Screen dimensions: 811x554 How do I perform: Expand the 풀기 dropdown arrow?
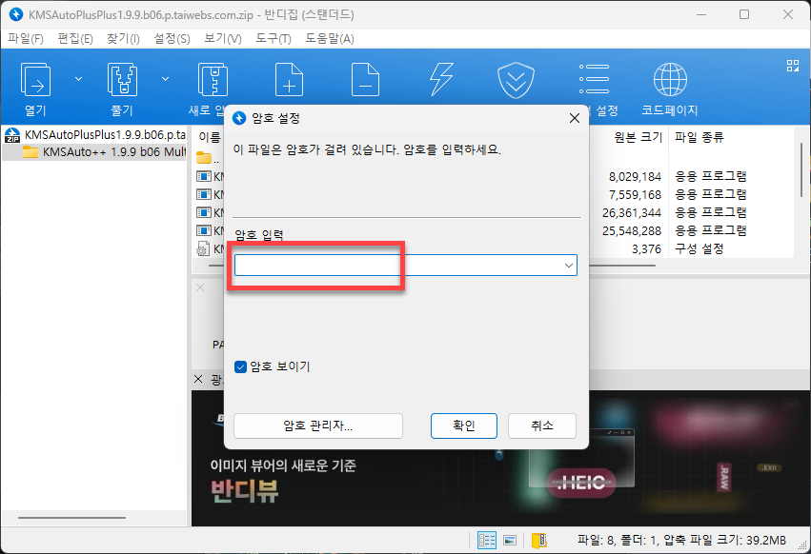[166, 79]
